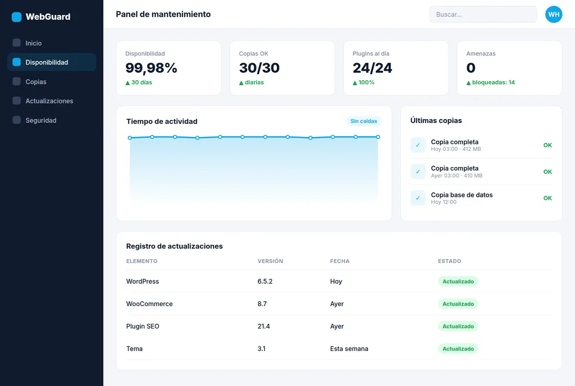Image resolution: width=575 pixels, height=386 pixels.
Task: Click the 'diarias' trend indicator
Action: point(252,82)
